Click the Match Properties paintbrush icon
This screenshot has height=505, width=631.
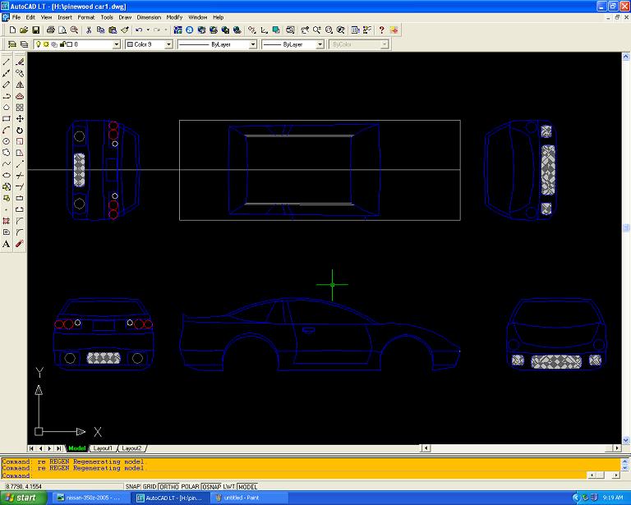tap(125, 30)
